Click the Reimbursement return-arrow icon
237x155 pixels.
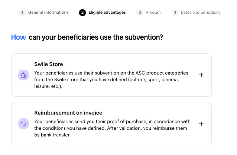tap(23, 124)
